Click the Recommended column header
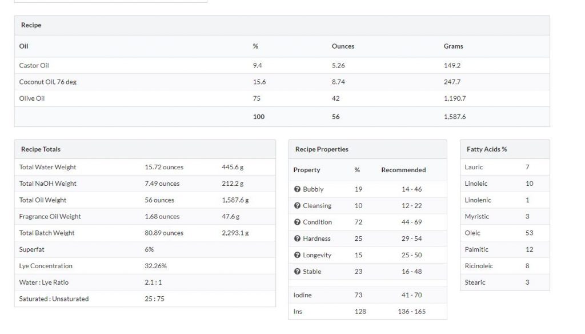This screenshot has height=334, width=585. (403, 170)
